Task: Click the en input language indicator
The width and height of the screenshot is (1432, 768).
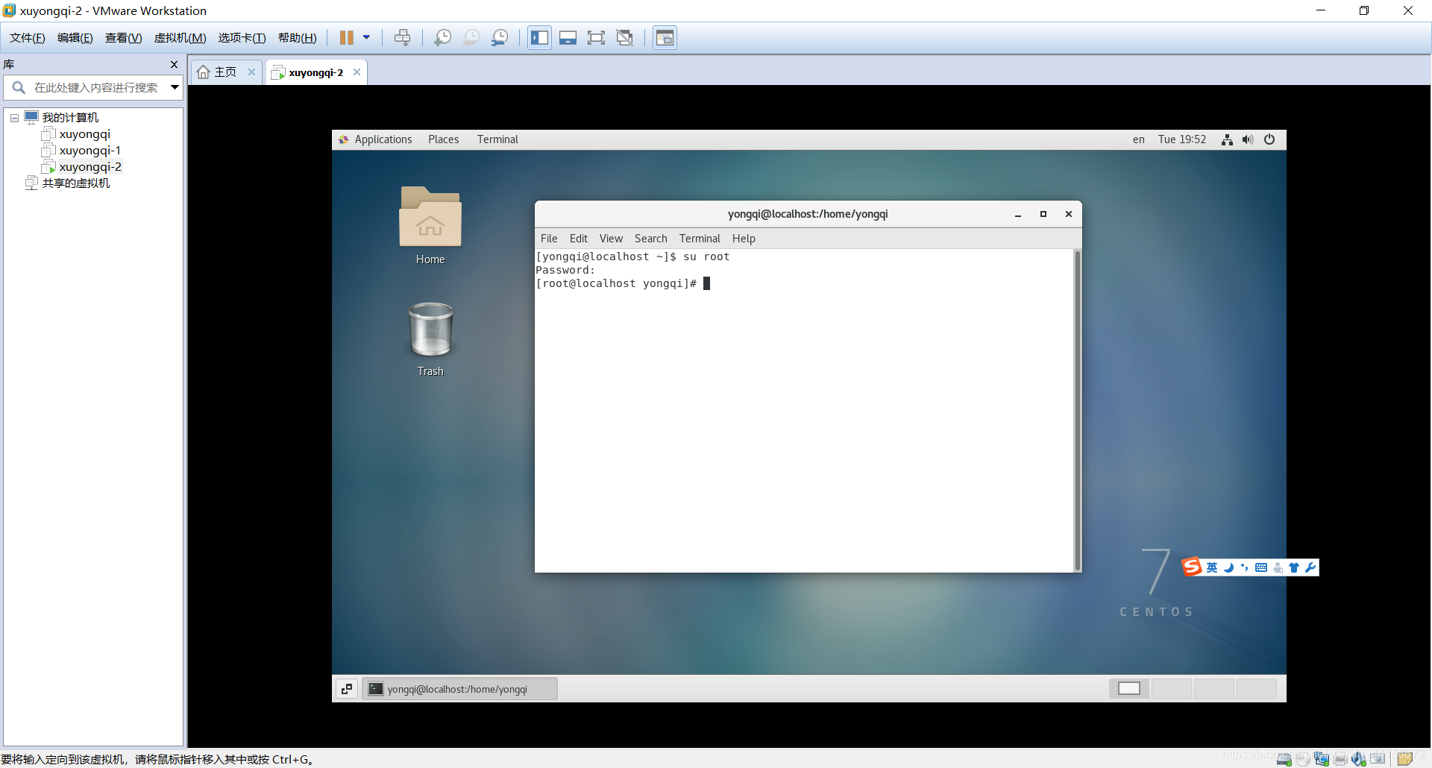Action: (1139, 139)
